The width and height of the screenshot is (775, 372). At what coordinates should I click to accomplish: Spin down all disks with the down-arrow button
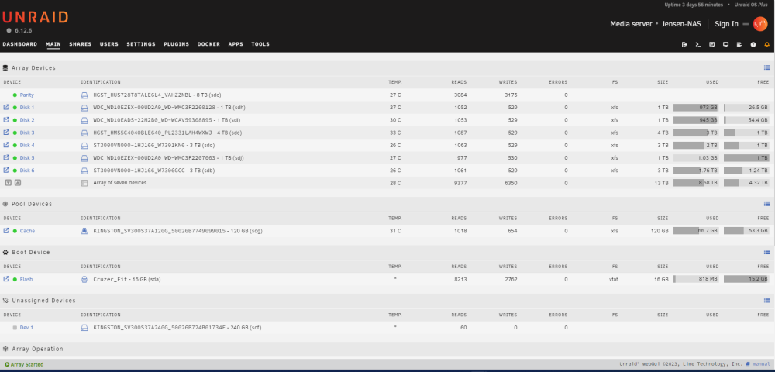tap(9, 182)
